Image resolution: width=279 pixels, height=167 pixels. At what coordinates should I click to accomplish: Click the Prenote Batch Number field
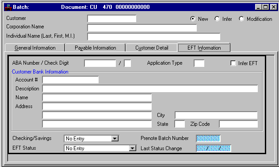coord(208,139)
